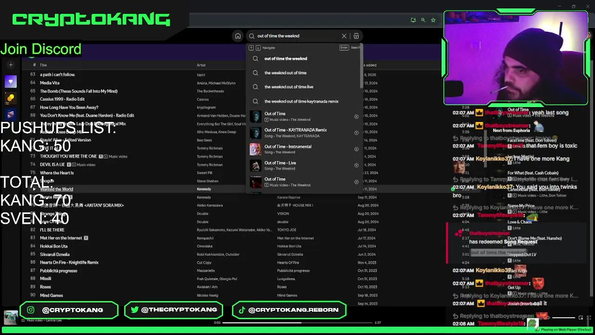Click the Firefox zoom icon in address bar
595x335 pixels.
423,20
